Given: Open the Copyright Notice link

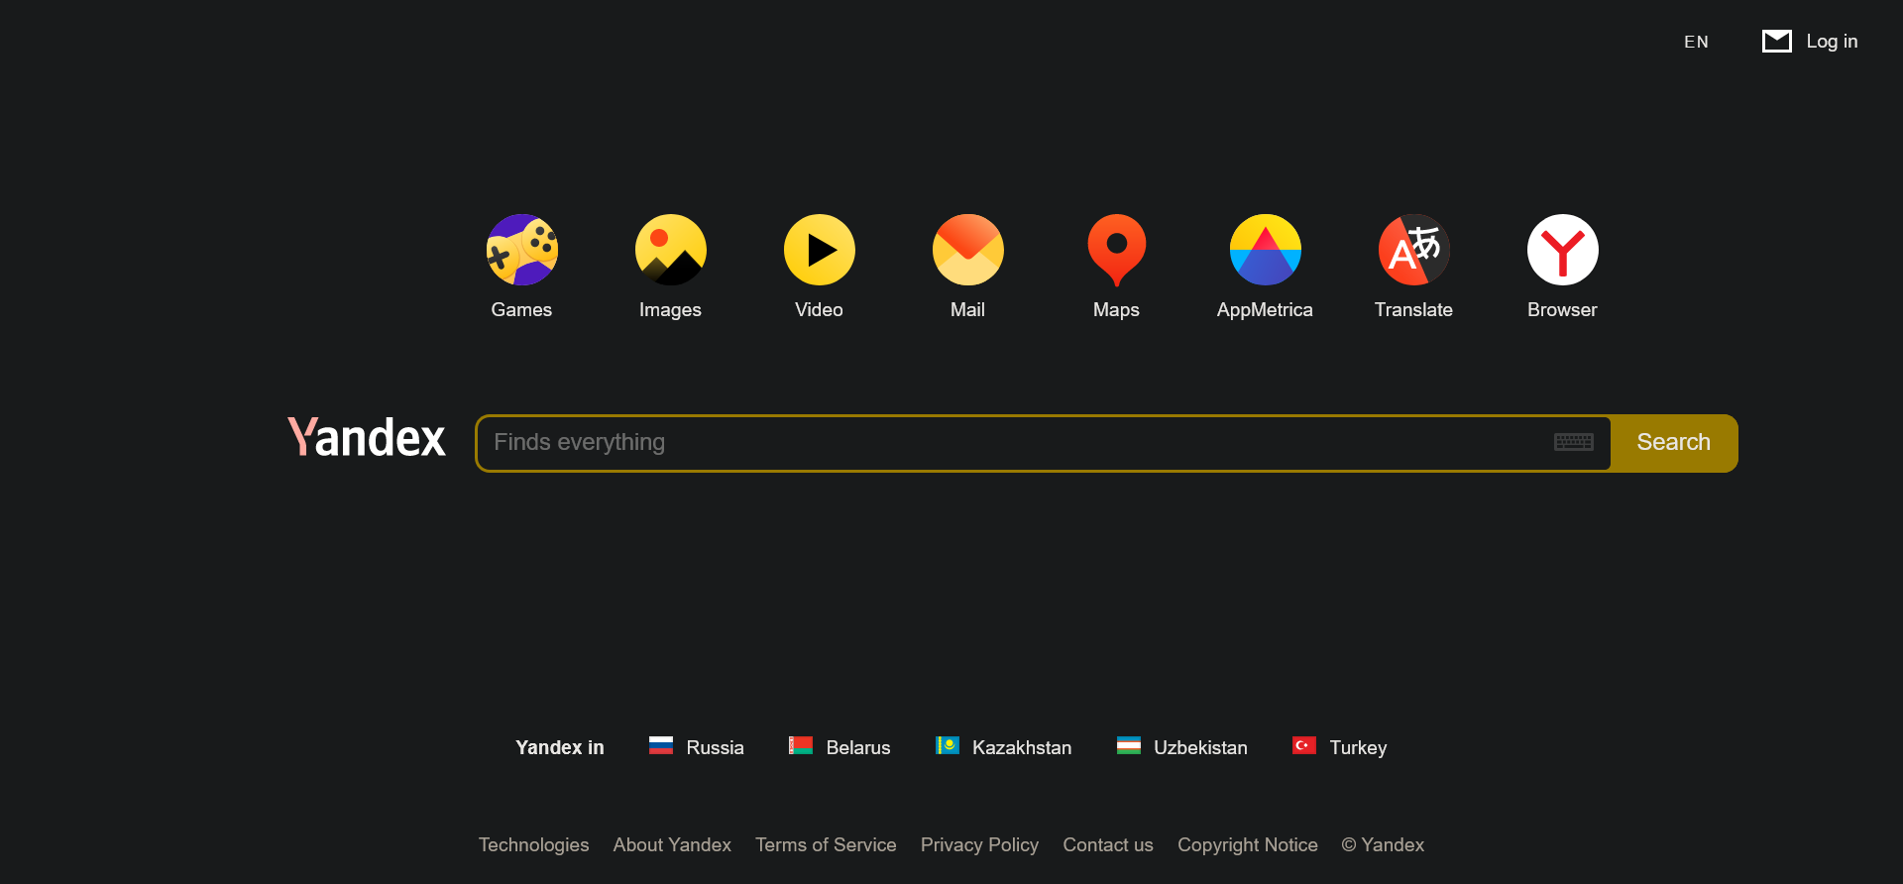Looking at the screenshot, I should click(x=1248, y=844).
